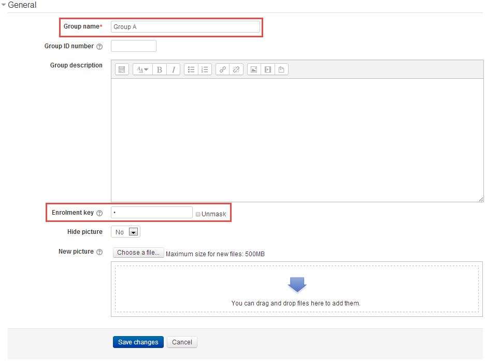Click the Choose a file button

click(138, 253)
